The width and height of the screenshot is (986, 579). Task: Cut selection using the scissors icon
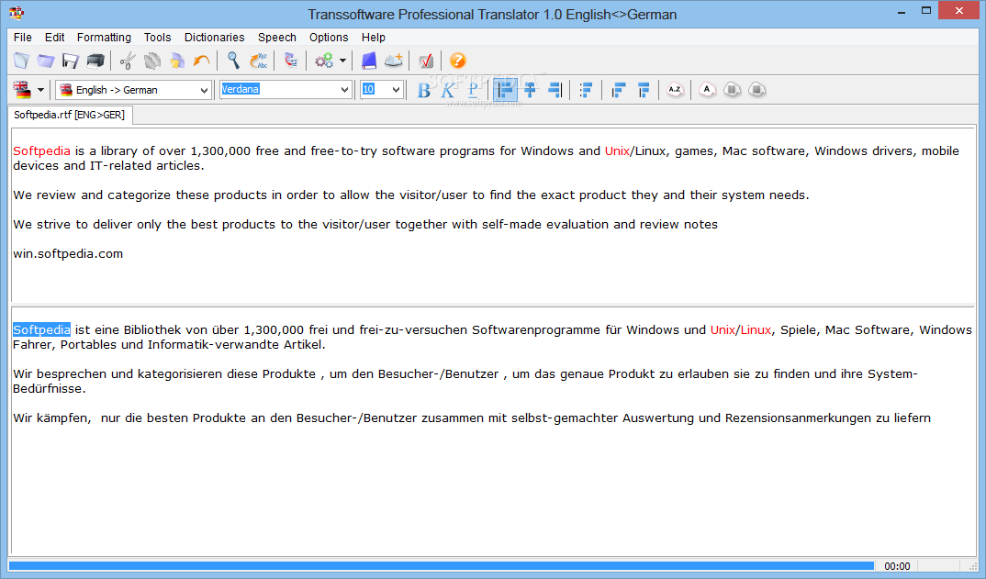tap(127, 61)
